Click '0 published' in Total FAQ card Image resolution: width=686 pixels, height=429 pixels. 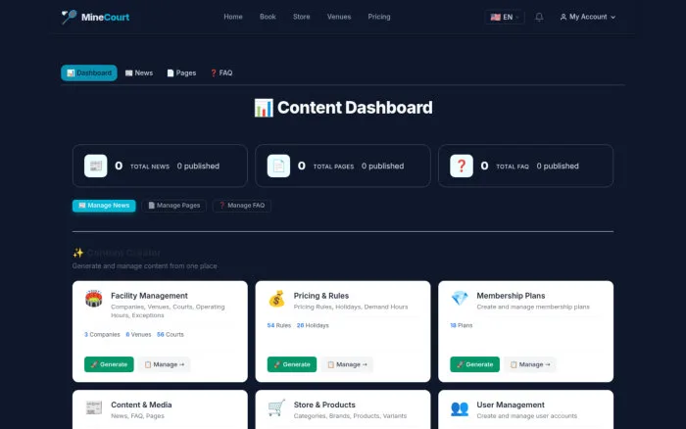pos(558,167)
